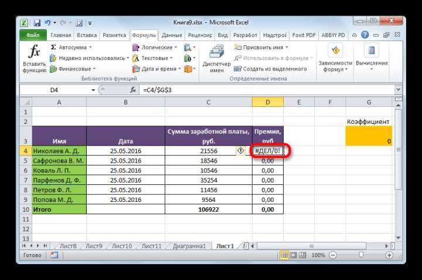Click the Excel application icon in title bar

[24, 23]
